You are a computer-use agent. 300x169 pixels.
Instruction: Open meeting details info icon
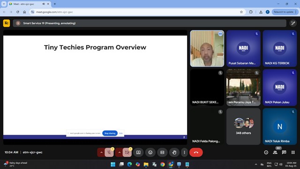(266, 152)
